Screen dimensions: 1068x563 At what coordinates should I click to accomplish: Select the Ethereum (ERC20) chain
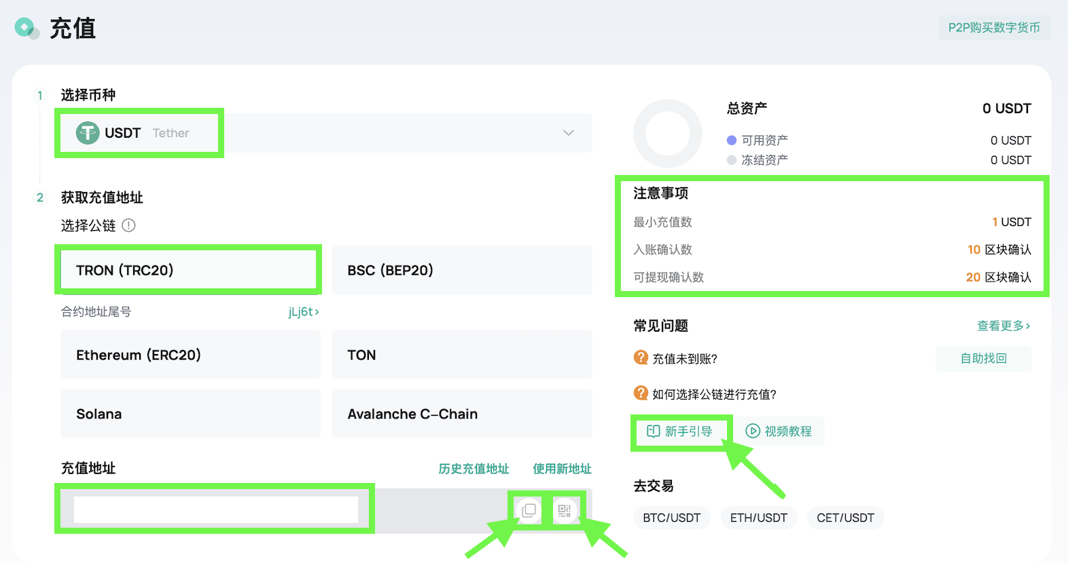click(190, 355)
